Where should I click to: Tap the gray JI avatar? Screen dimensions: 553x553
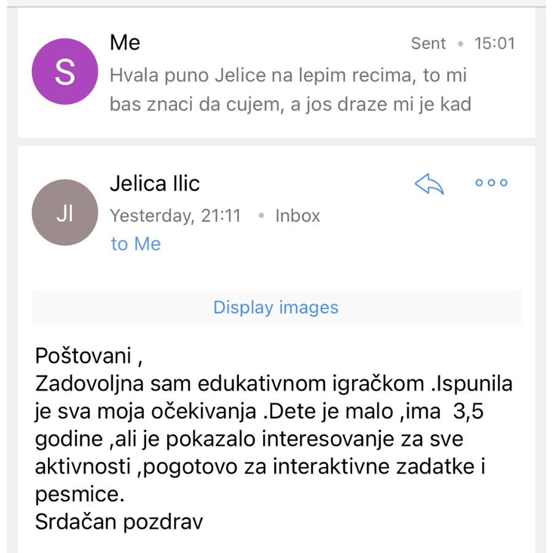(x=65, y=213)
